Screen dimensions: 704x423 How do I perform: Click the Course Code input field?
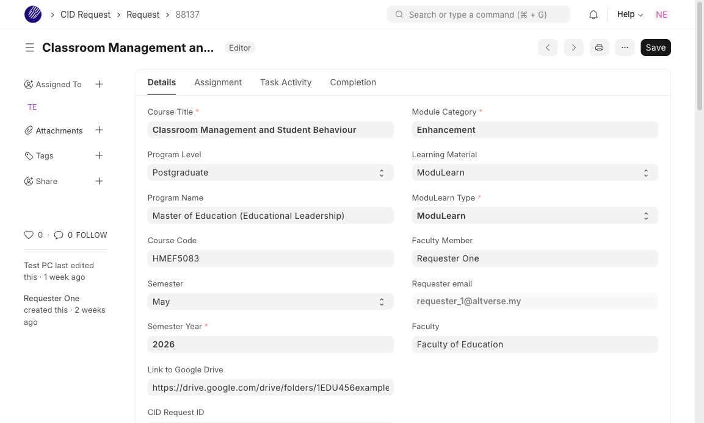[x=270, y=258]
